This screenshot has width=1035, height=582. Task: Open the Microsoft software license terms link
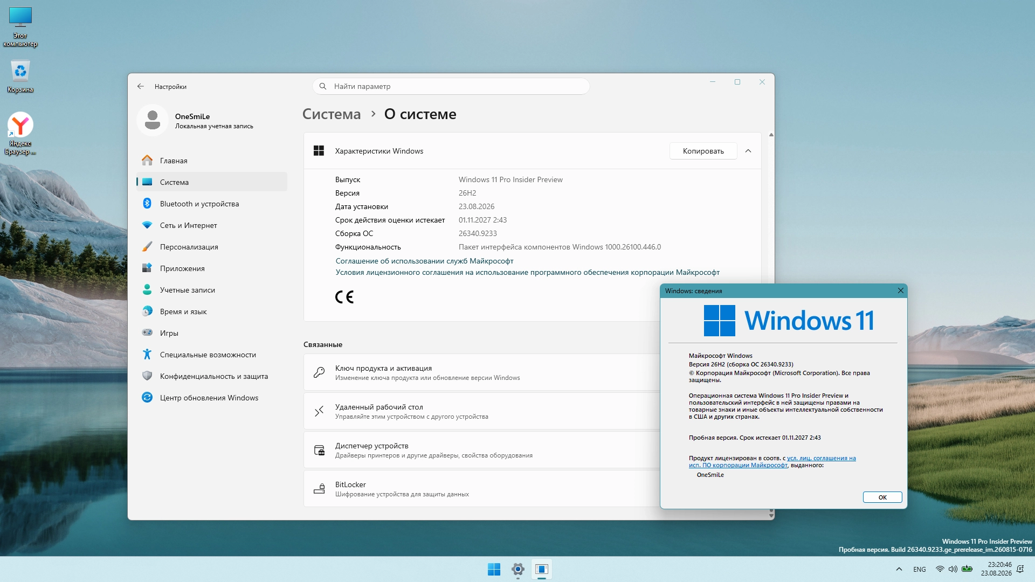[527, 272]
